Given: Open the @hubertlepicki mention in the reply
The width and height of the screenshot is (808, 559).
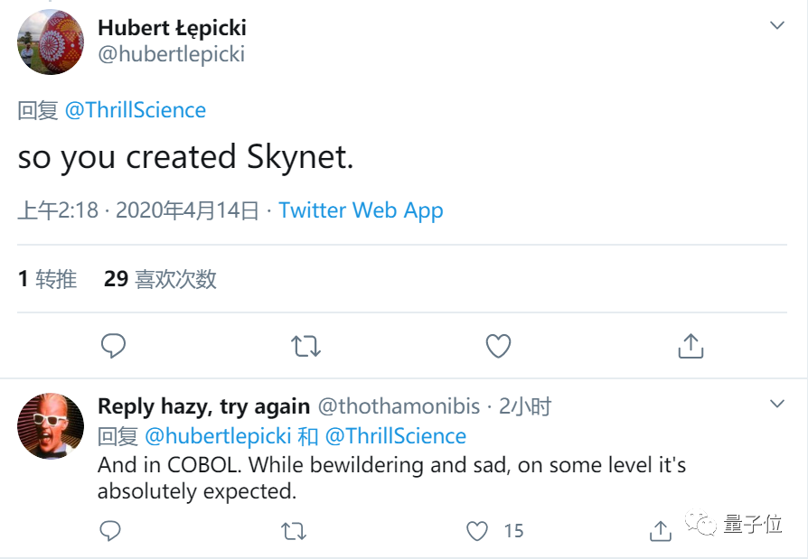Looking at the screenshot, I should [218, 436].
